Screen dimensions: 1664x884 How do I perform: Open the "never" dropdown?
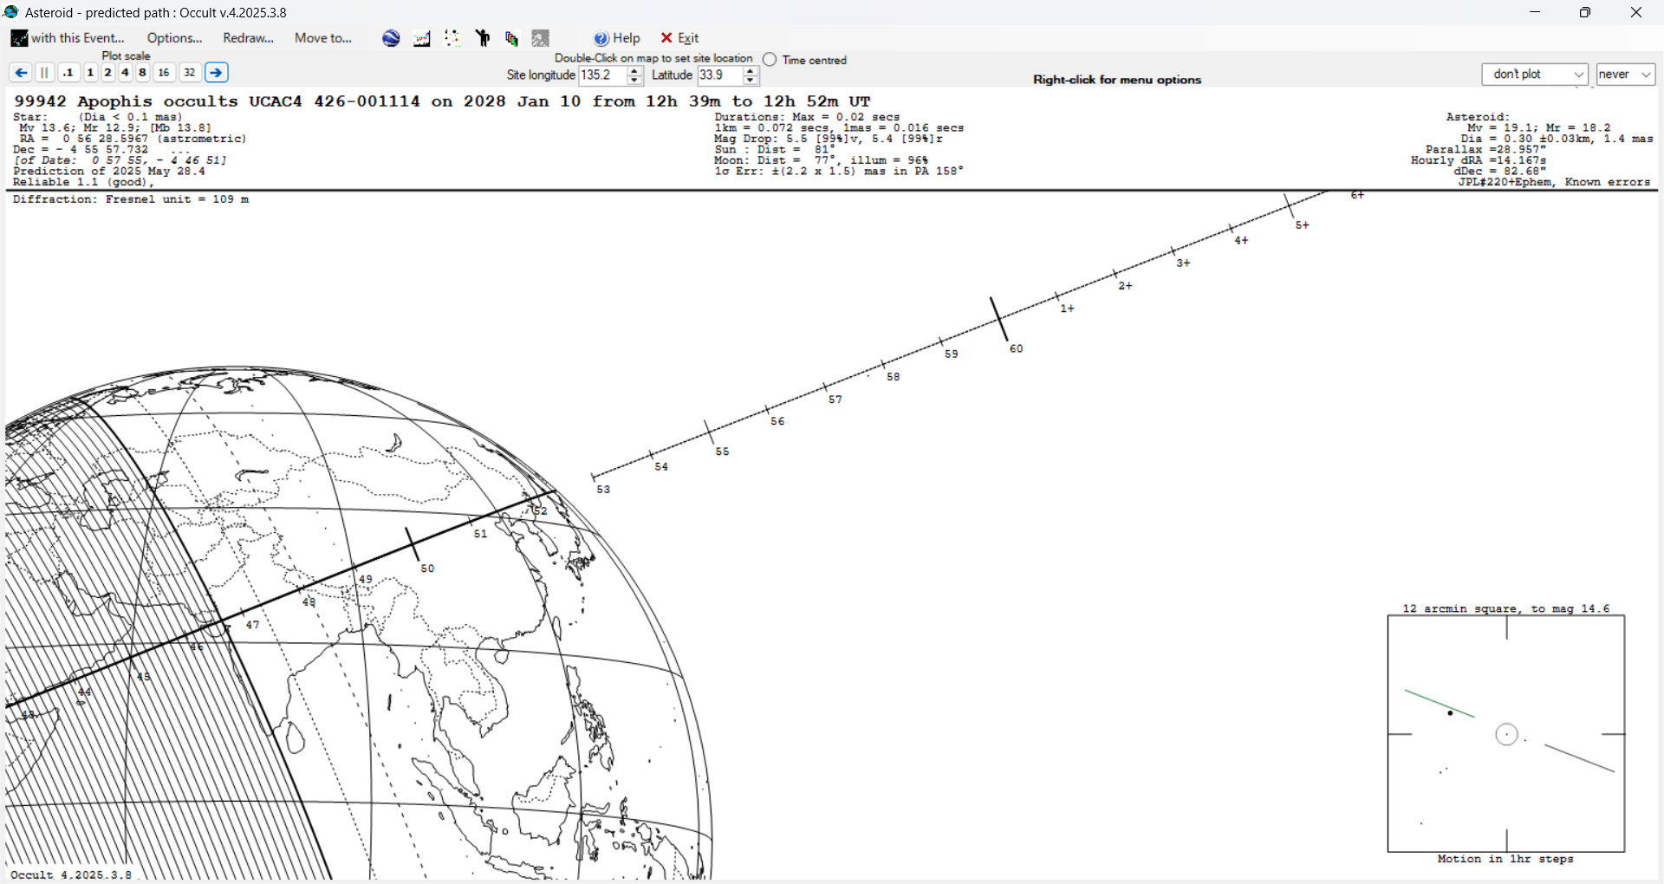[x=1626, y=75]
